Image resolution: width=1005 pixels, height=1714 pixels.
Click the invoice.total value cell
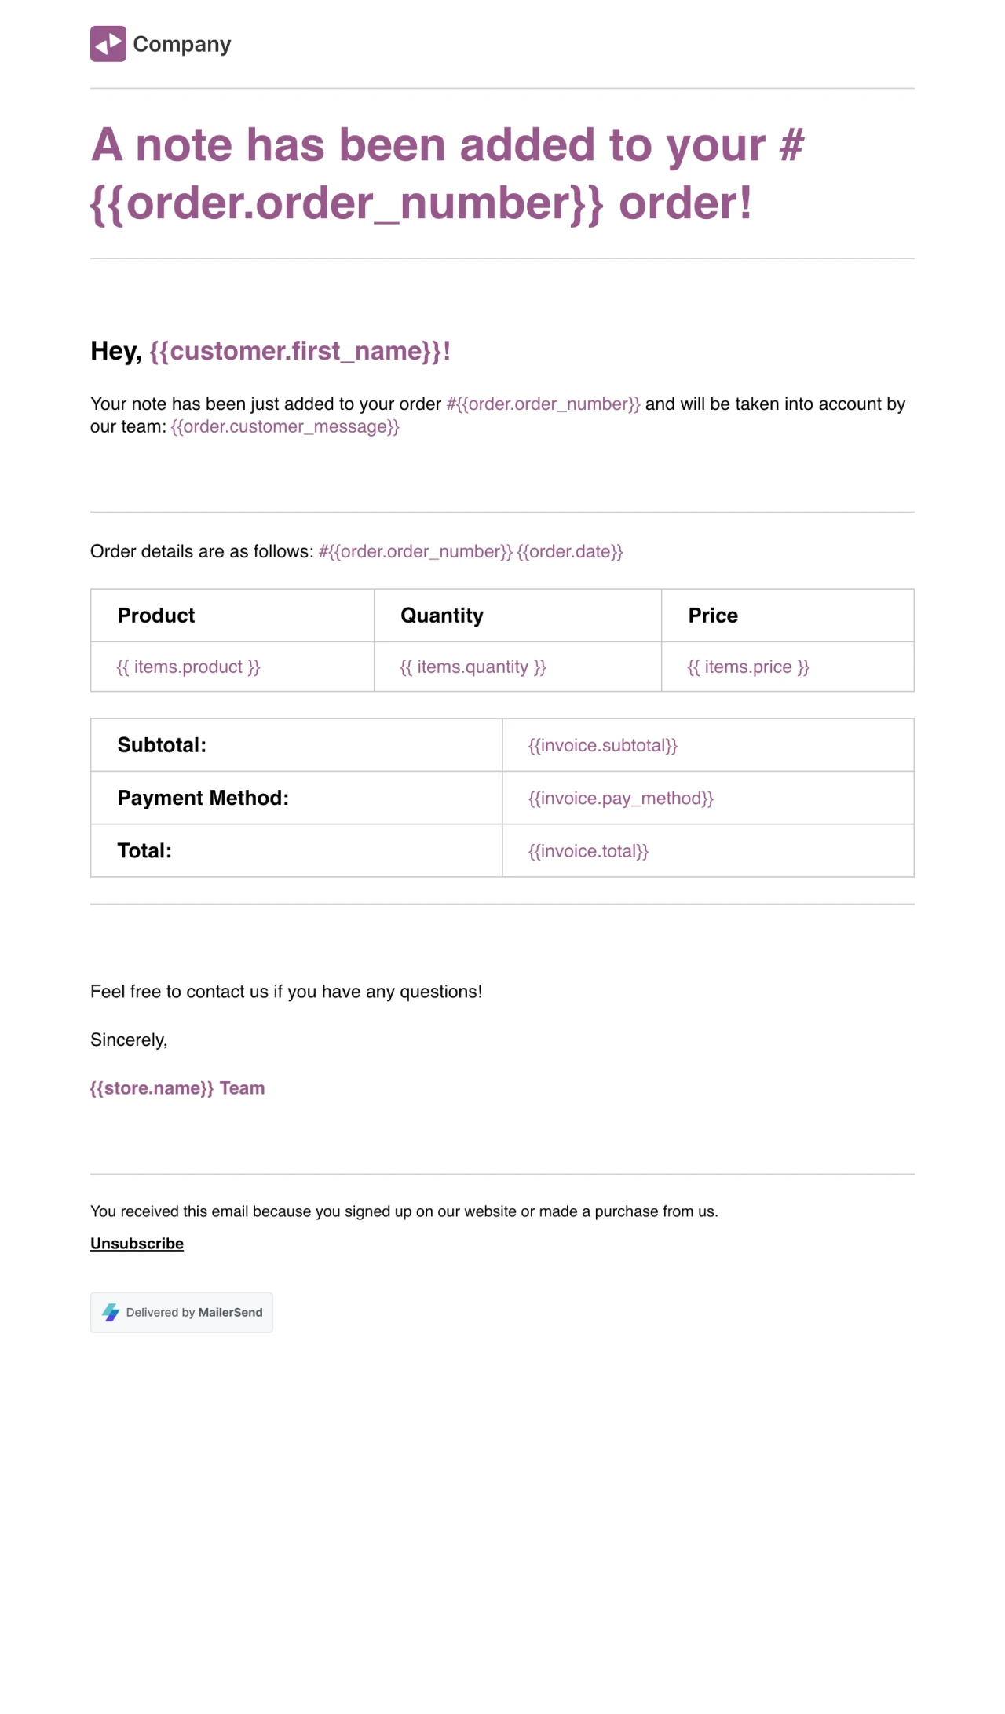click(x=588, y=851)
